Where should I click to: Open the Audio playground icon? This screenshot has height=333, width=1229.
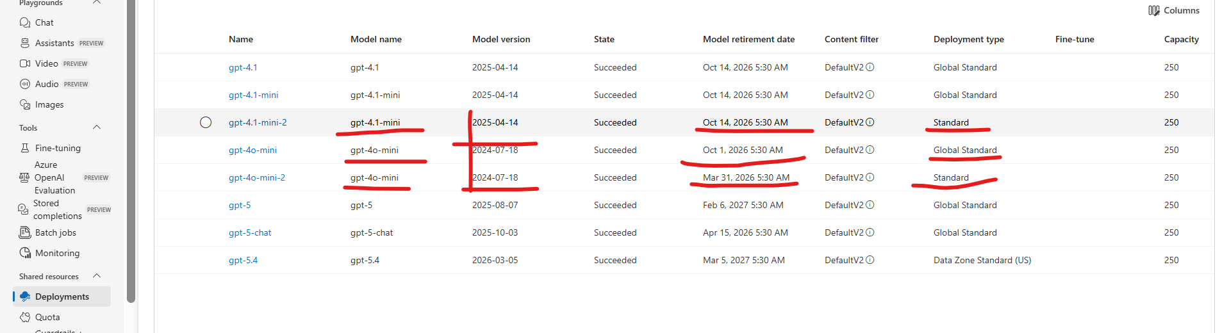25,84
